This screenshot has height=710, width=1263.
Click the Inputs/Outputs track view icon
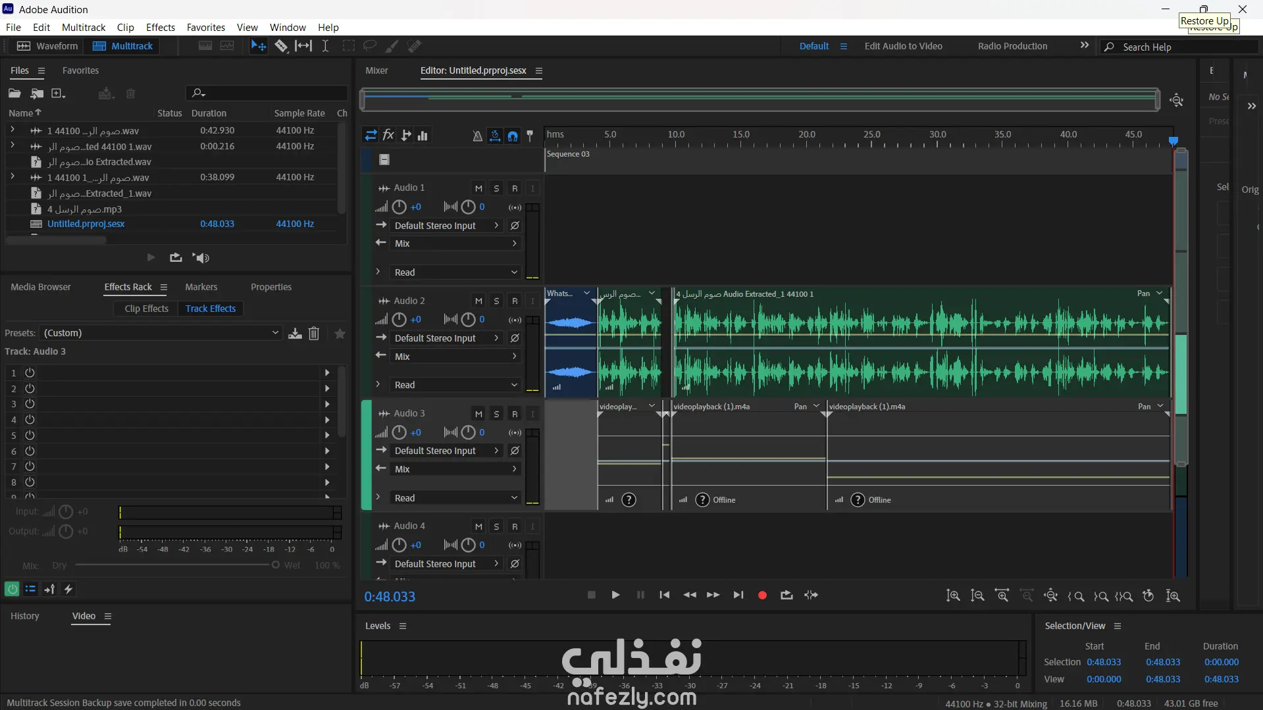click(x=371, y=136)
